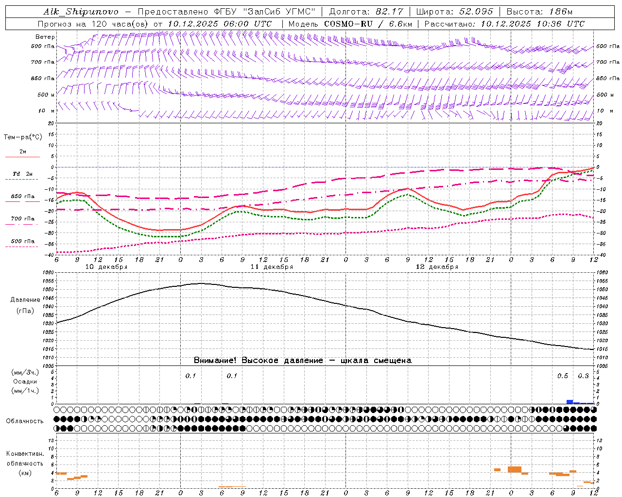Click the 'Конвективн.' convective cloud label
The width and height of the screenshot is (622, 497).
point(25,454)
